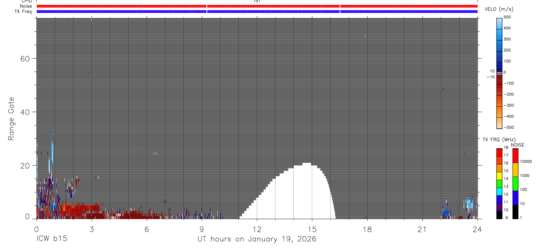The image size is (537, 248).
Task: Click the blue TX Freq strip above the plot
Action: point(257,11)
